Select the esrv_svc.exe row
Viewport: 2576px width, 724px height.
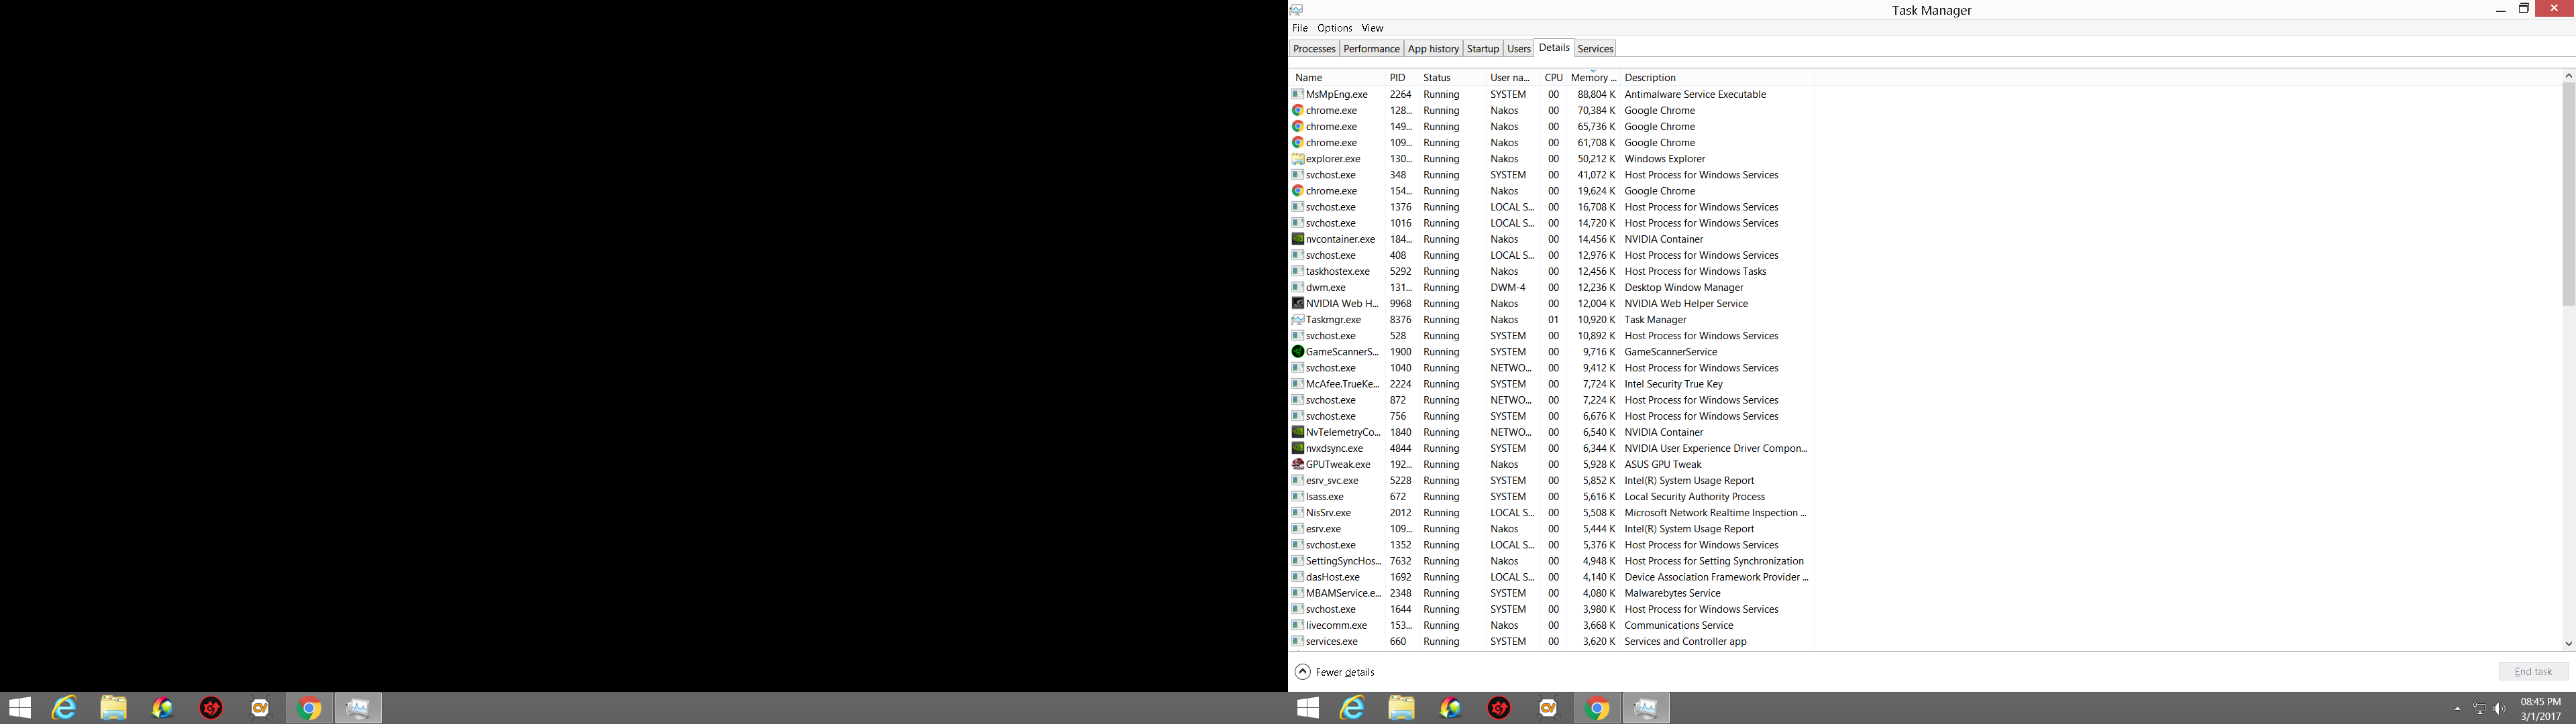coord(1551,480)
